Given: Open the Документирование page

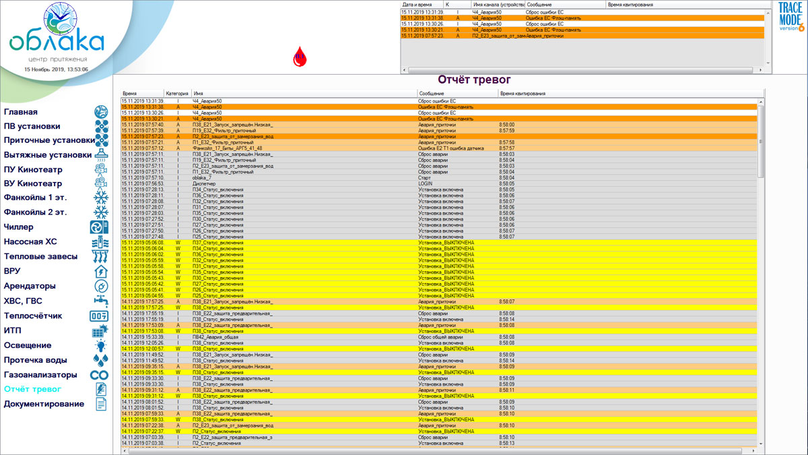Looking at the screenshot, I should click(44, 404).
